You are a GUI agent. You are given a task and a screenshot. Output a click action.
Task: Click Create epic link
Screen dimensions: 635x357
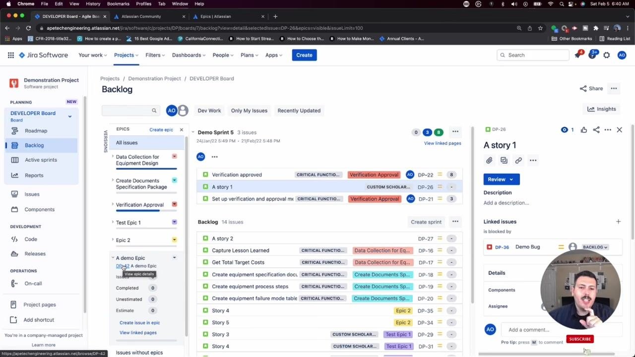point(161,130)
